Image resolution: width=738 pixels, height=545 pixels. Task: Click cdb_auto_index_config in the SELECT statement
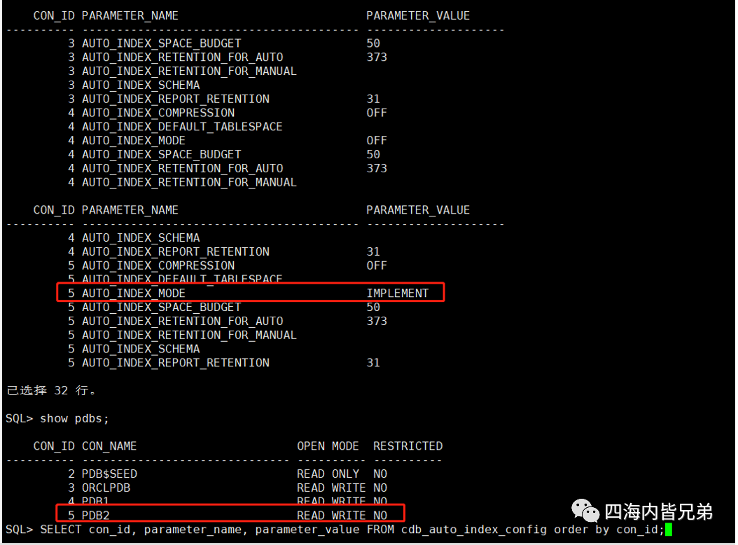pos(474,530)
